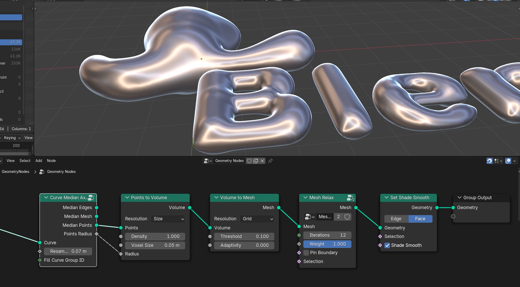Open Resolution dropdown in Volume to Mesh
520x287 pixels.
pyautogui.click(x=257, y=219)
